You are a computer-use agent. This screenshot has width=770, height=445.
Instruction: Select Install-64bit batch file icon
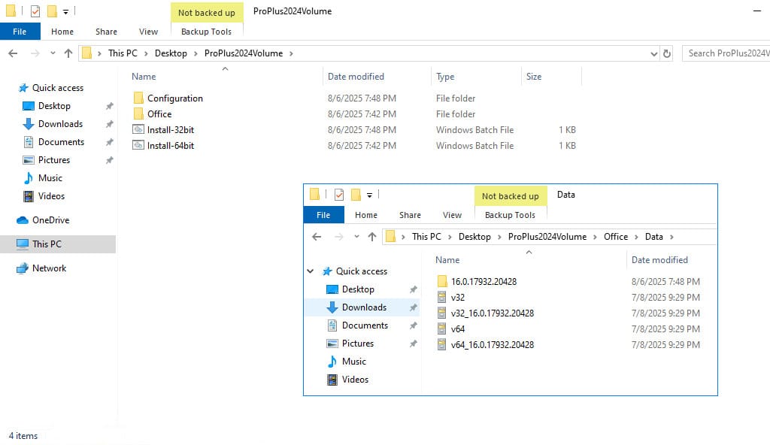(138, 145)
